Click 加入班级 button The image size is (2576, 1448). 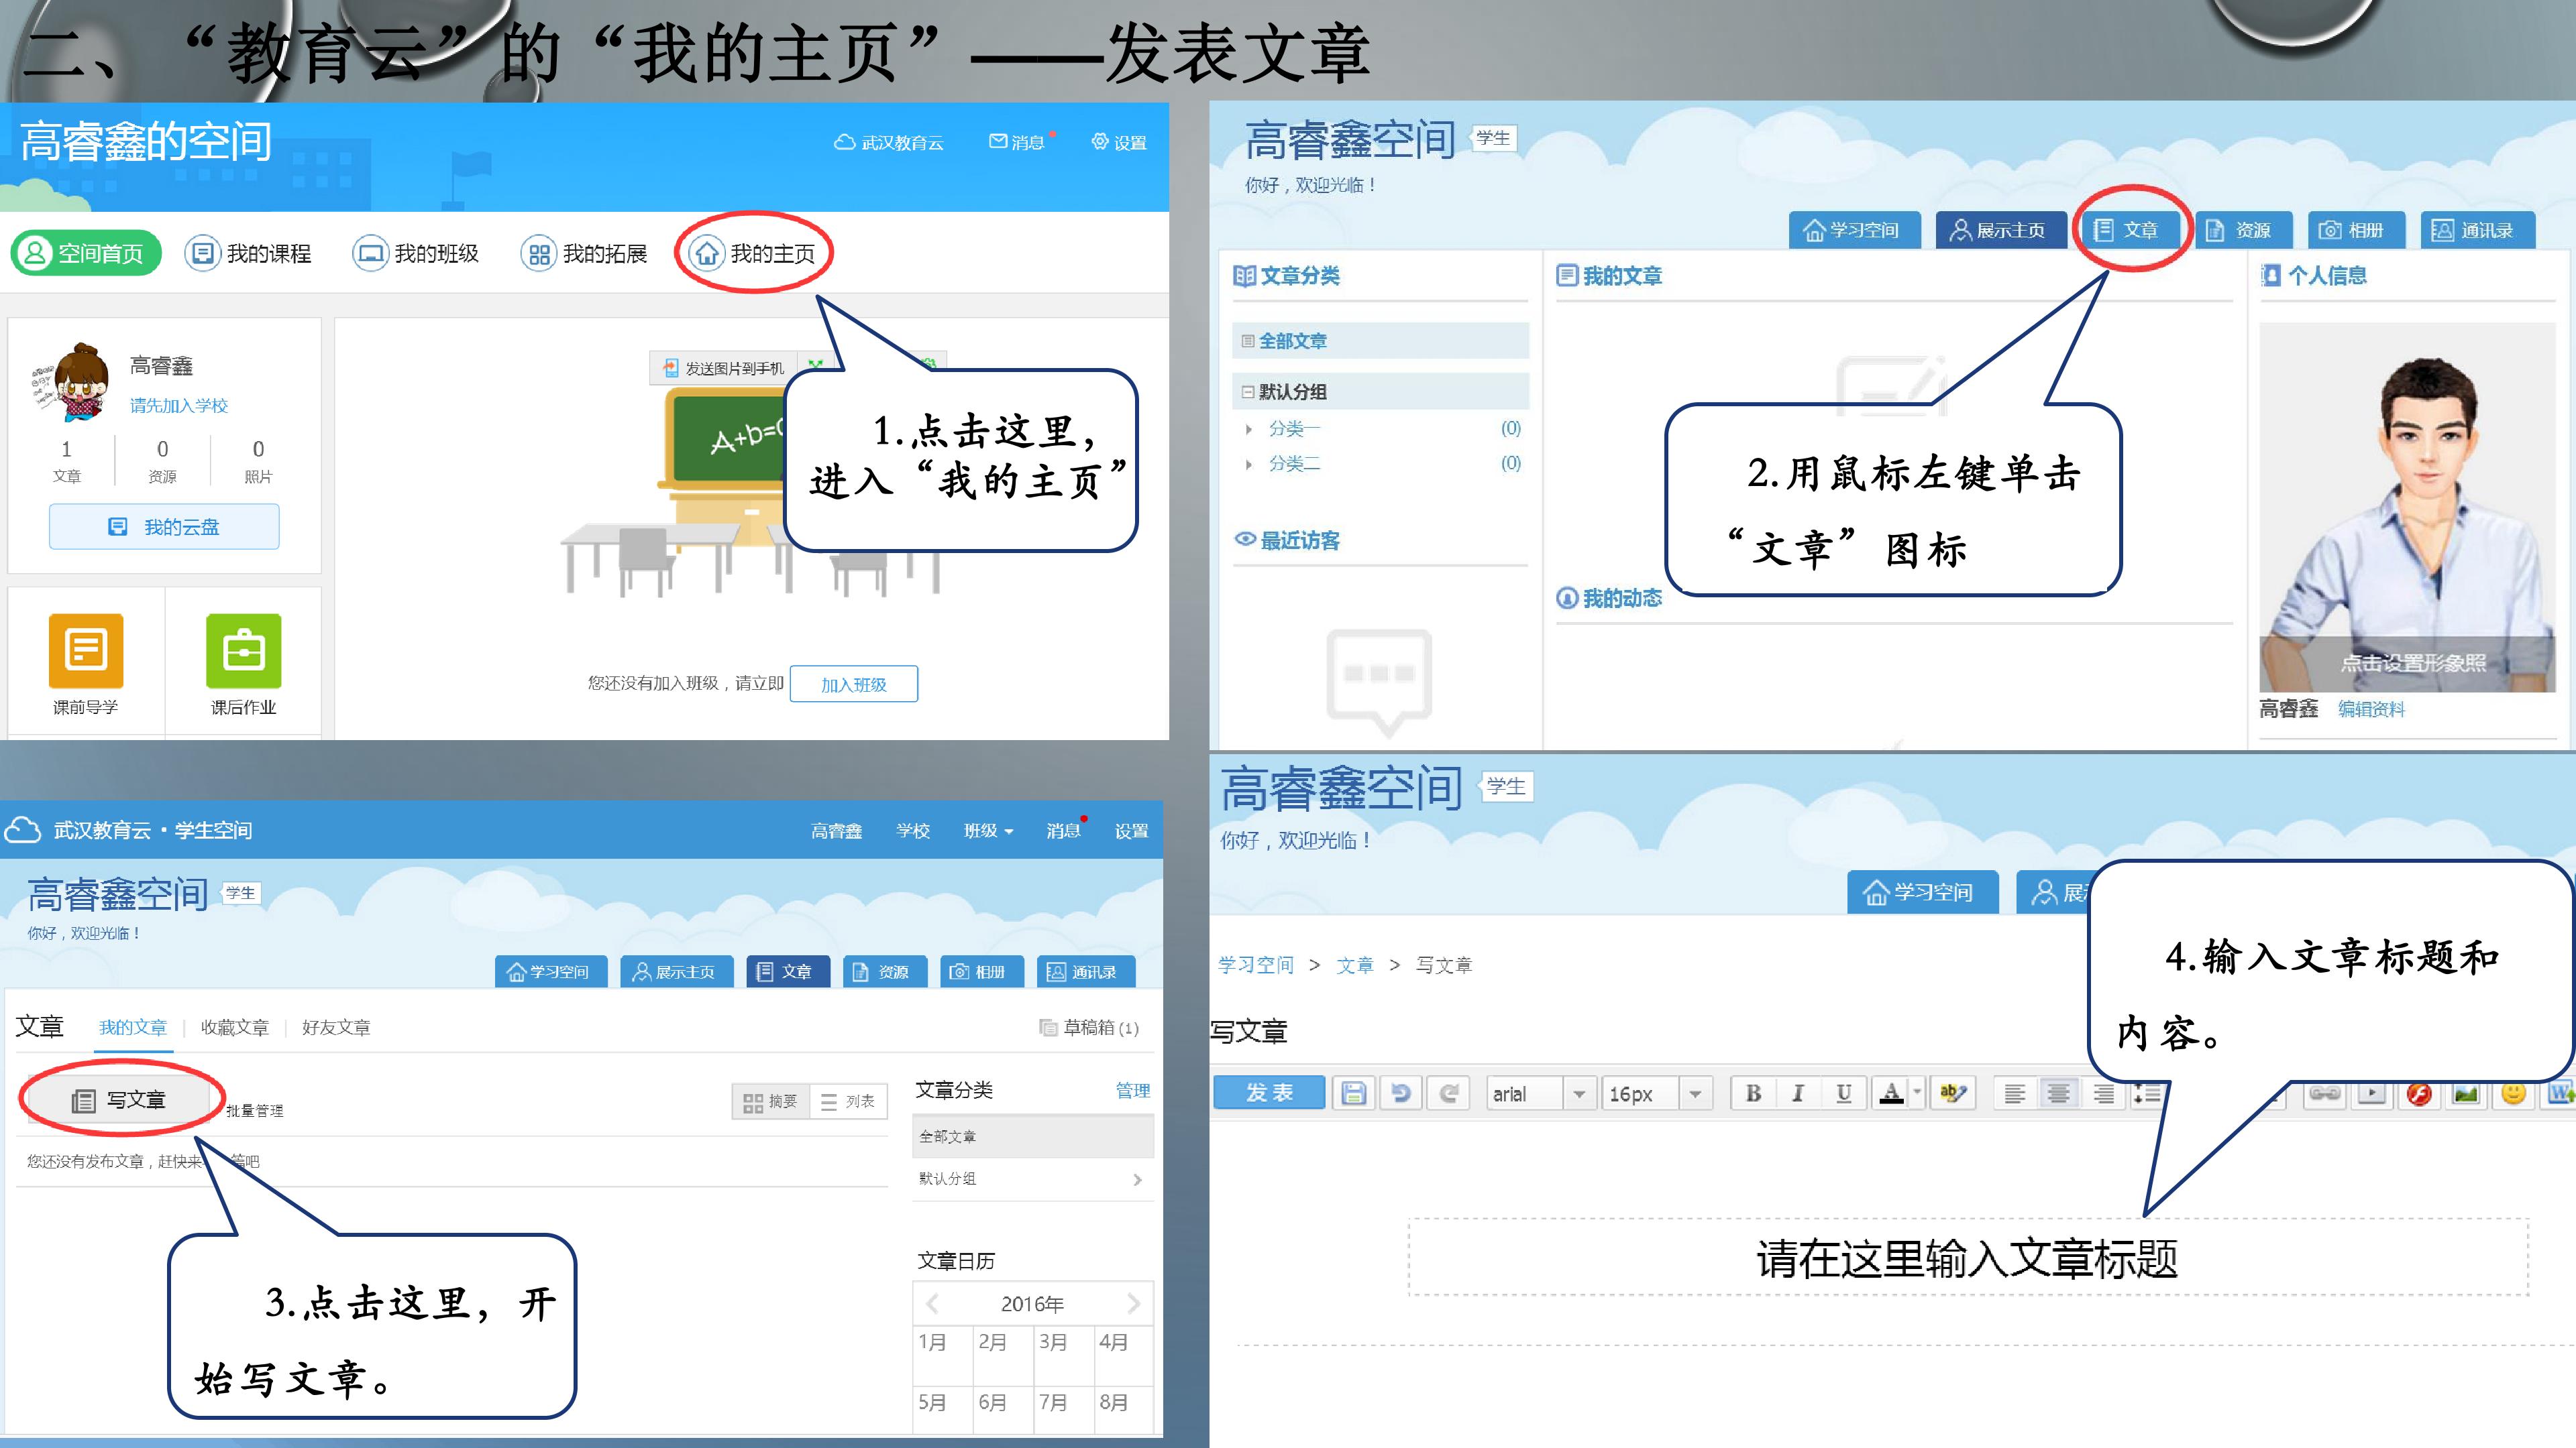(x=853, y=684)
